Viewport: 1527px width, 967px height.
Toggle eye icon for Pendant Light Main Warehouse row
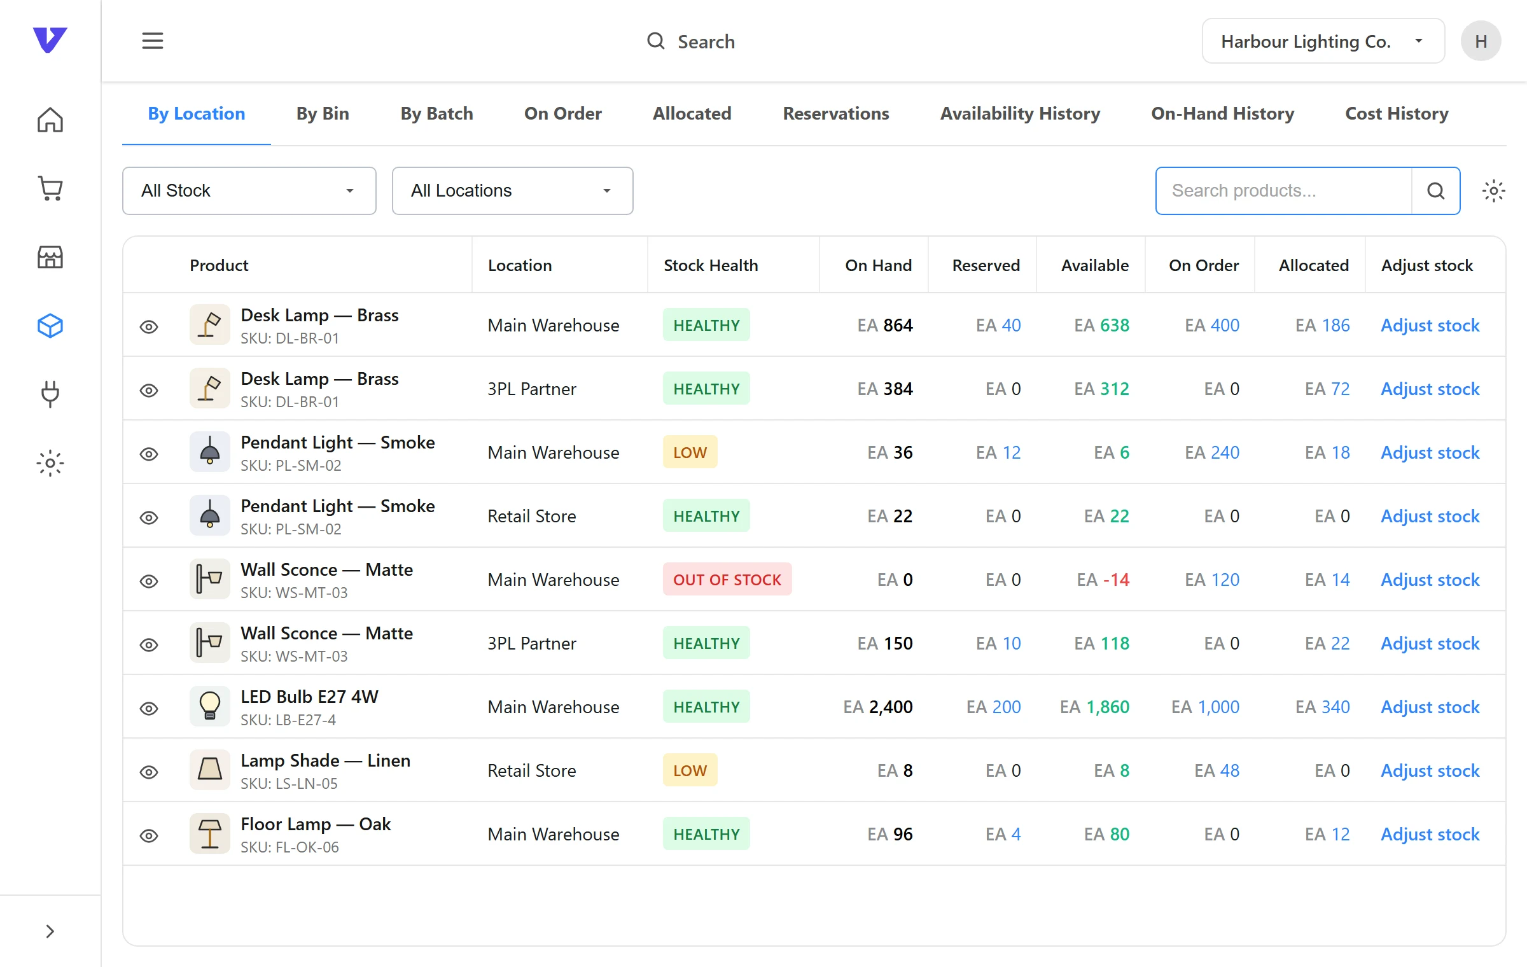(149, 454)
